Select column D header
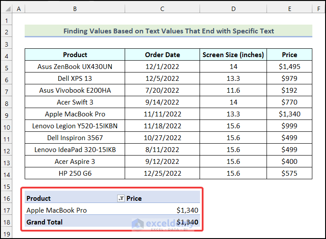The height and width of the screenshot is (239, 326). coord(233,9)
